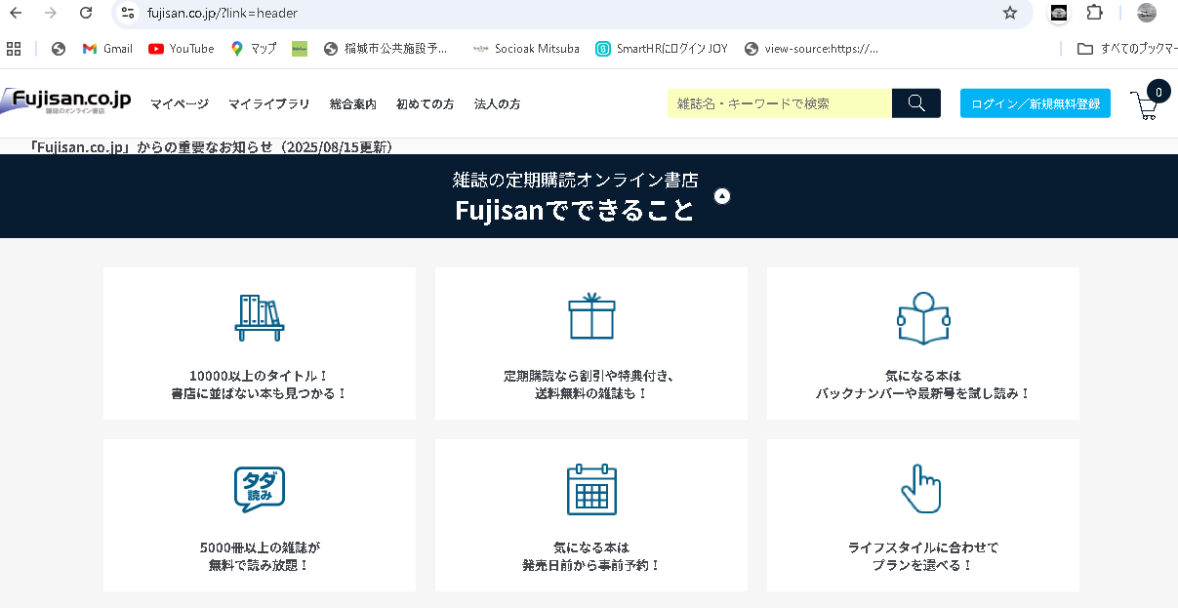1178x608 pixels.
Task: Open the view-source bookmark
Action: coord(811,49)
